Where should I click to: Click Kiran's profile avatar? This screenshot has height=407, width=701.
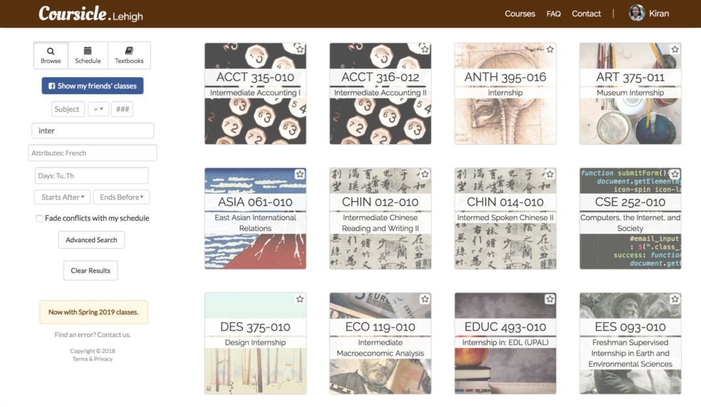pyautogui.click(x=637, y=13)
